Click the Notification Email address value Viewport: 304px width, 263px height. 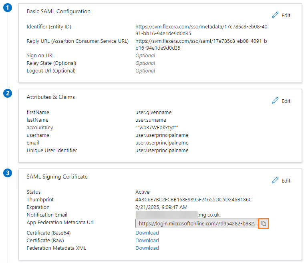177,215
